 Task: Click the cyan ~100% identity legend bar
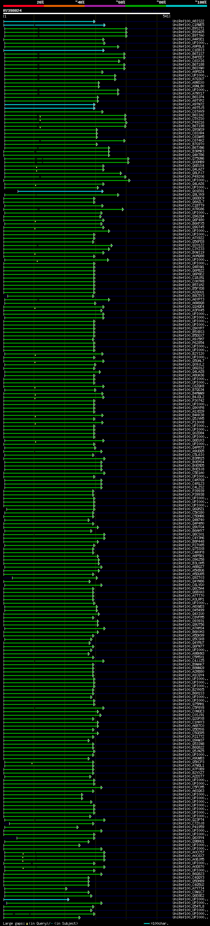pyautogui.click(x=186, y=6)
